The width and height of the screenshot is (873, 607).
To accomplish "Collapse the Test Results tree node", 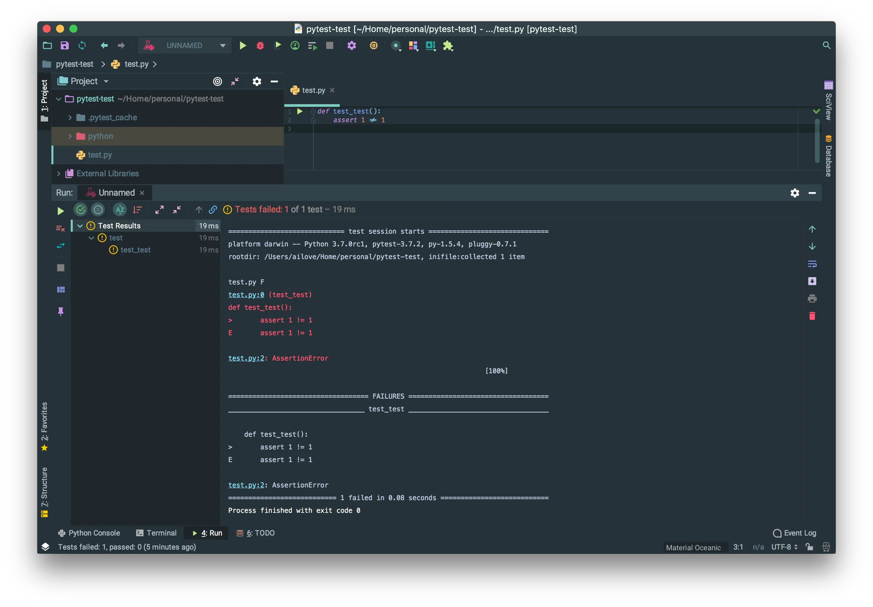I will coord(80,226).
